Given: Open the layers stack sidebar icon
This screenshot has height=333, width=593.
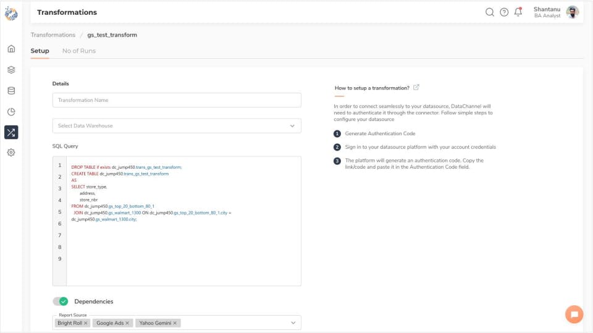Looking at the screenshot, I should tap(11, 70).
